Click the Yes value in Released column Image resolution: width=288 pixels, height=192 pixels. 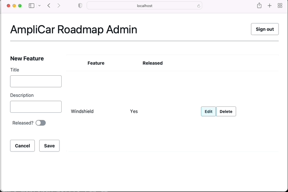click(134, 111)
